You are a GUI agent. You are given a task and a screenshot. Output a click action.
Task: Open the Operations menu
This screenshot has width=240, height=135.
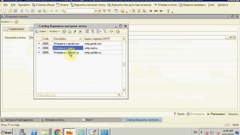(24, 5)
